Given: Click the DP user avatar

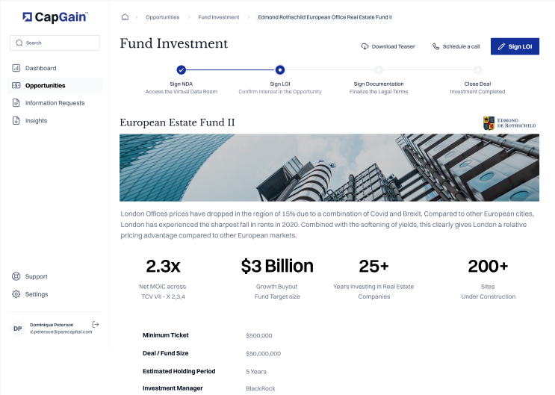Looking at the screenshot, I should click(18, 329).
